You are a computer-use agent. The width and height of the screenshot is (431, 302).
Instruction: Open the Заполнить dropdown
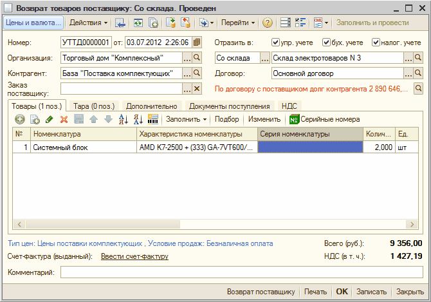click(186, 119)
